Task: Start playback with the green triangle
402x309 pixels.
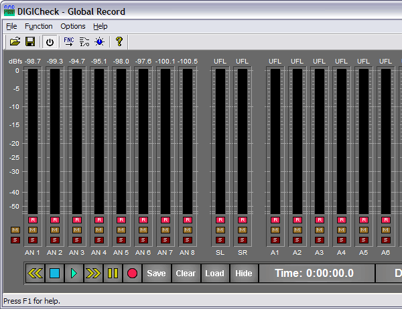Action: coord(74,273)
